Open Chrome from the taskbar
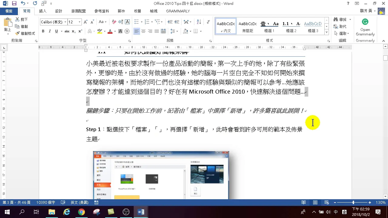 pyautogui.click(x=81, y=212)
